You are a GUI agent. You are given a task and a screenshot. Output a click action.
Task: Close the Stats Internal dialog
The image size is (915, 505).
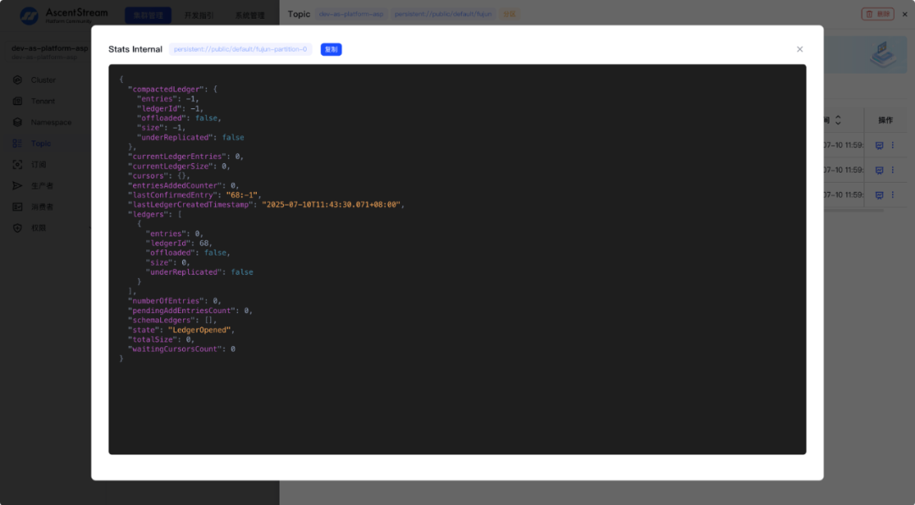pos(799,50)
